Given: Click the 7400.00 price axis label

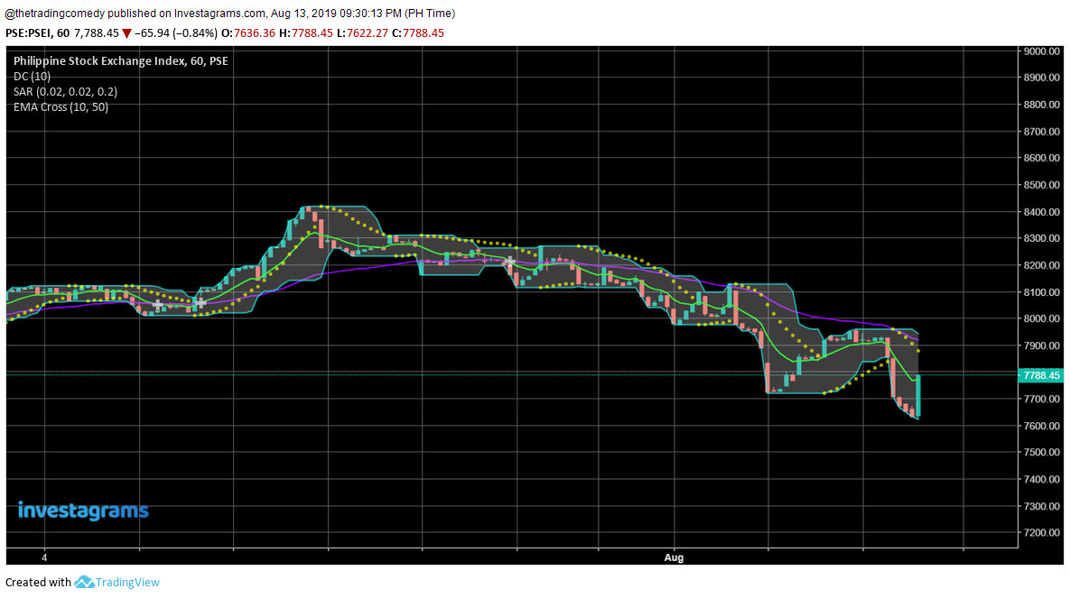Looking at the screenshot, I should click(x=1041, y=479).
